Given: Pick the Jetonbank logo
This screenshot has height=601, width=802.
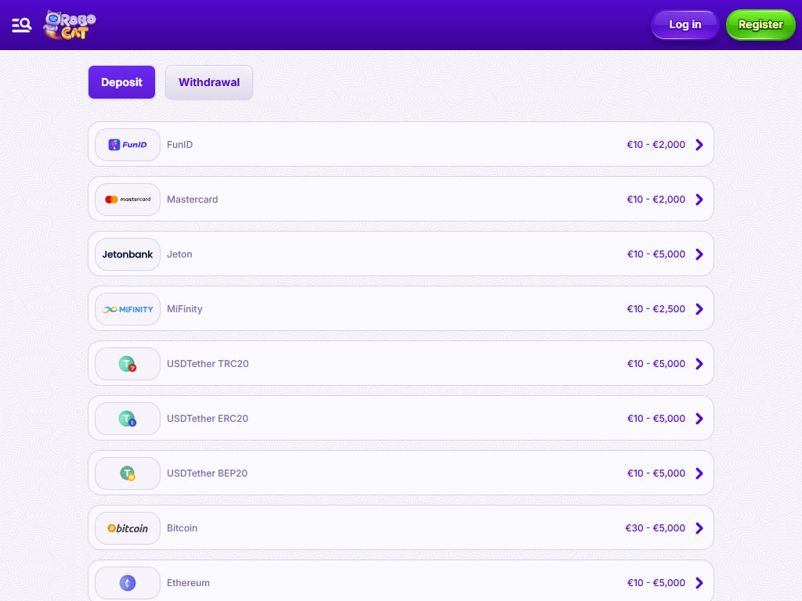Looking at the screenshot, I should pos(128,254).
